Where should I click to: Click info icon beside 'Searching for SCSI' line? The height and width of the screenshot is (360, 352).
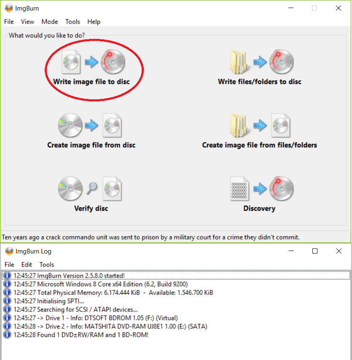(x=7, y=309)
